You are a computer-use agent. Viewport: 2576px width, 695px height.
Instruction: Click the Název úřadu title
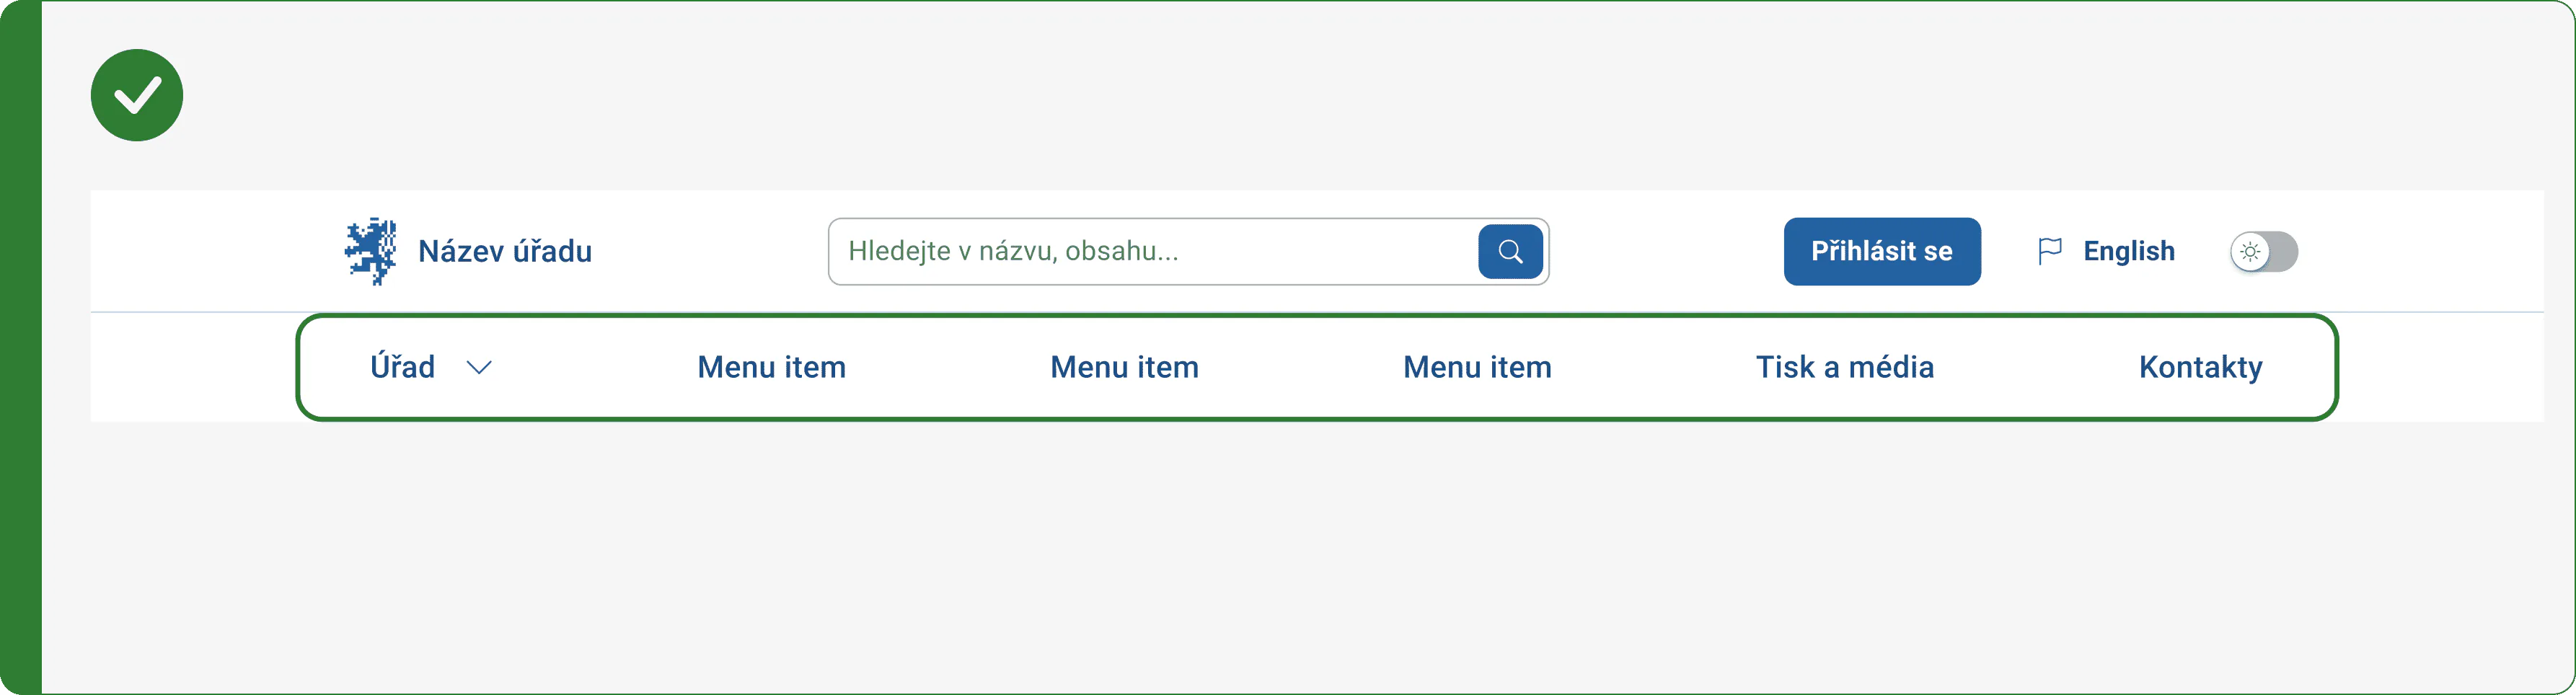pos(505,251)
